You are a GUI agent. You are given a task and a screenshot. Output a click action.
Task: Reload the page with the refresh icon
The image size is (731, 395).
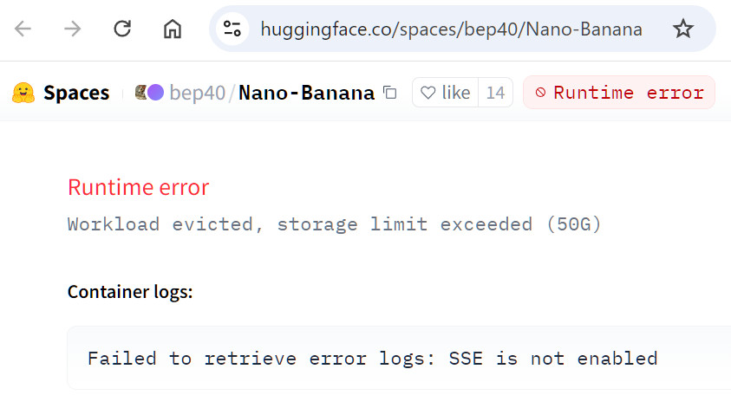point(122,29)
